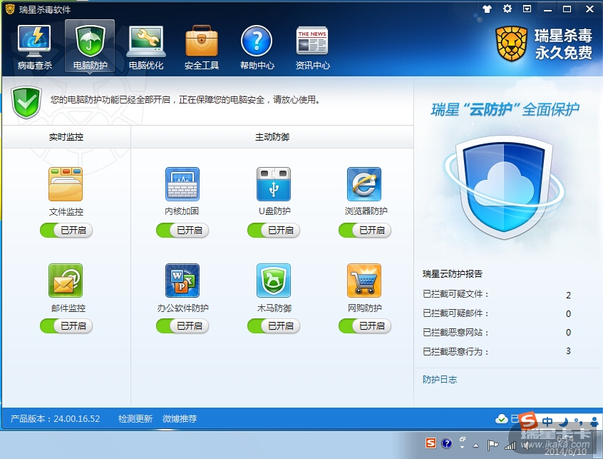The height and width of the screenshot is (459, 603).
Task: Click the 浏览器防护 IE icon
Action: pyautogui.click(x=364, y=184)
